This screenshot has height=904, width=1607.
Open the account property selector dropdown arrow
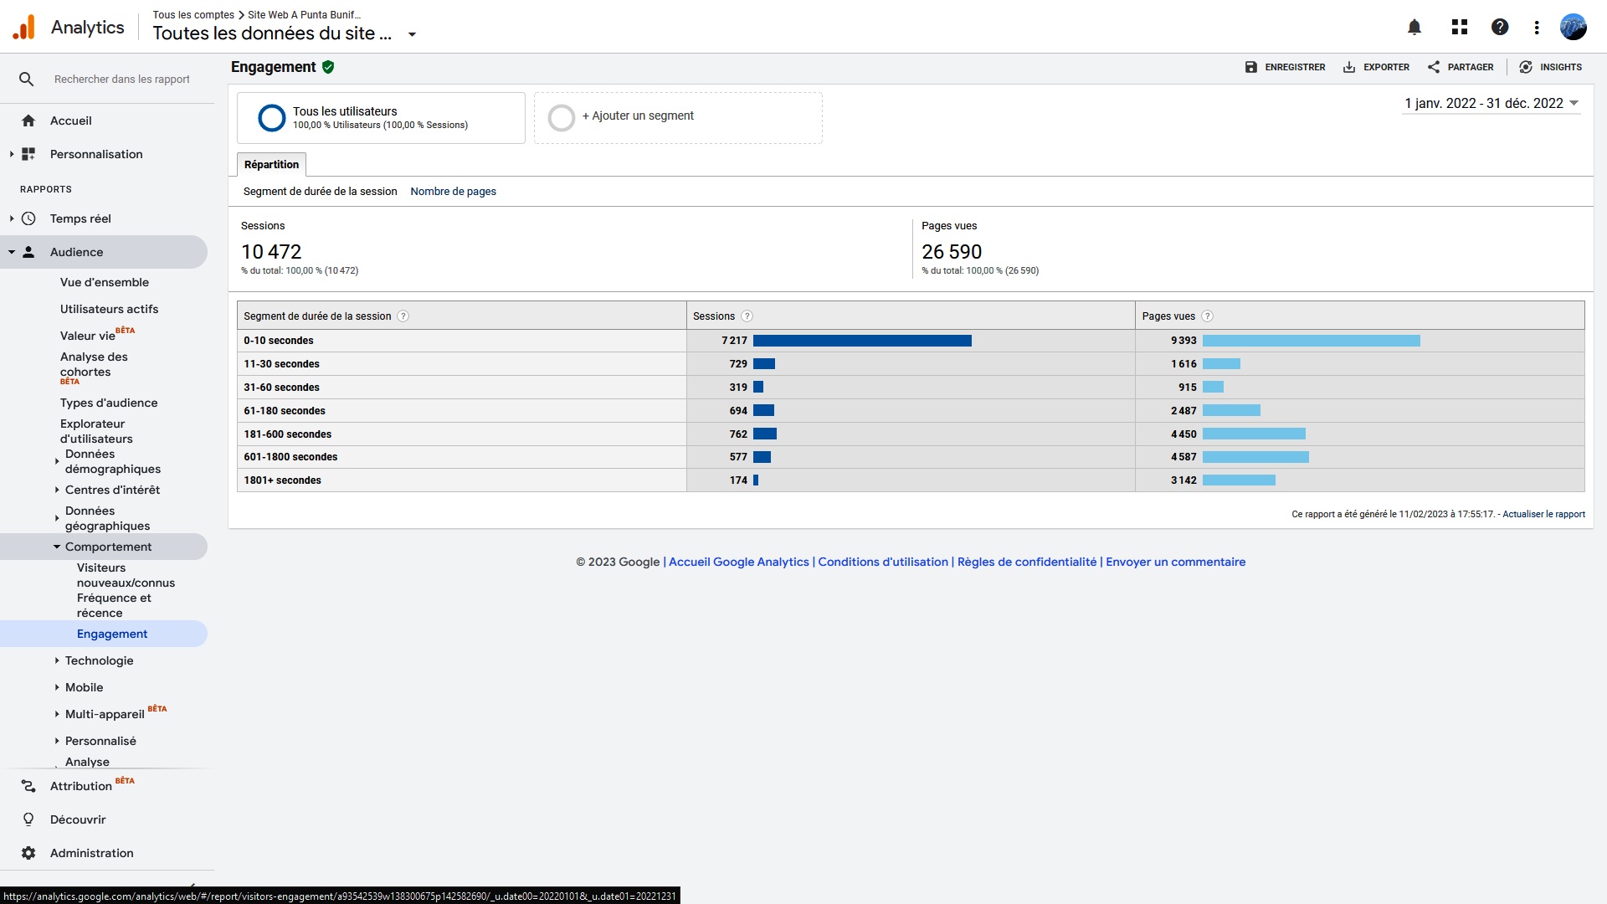click(x=412, y=34)
